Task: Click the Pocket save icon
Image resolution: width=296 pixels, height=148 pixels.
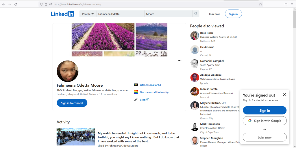Action: [286, 4]
